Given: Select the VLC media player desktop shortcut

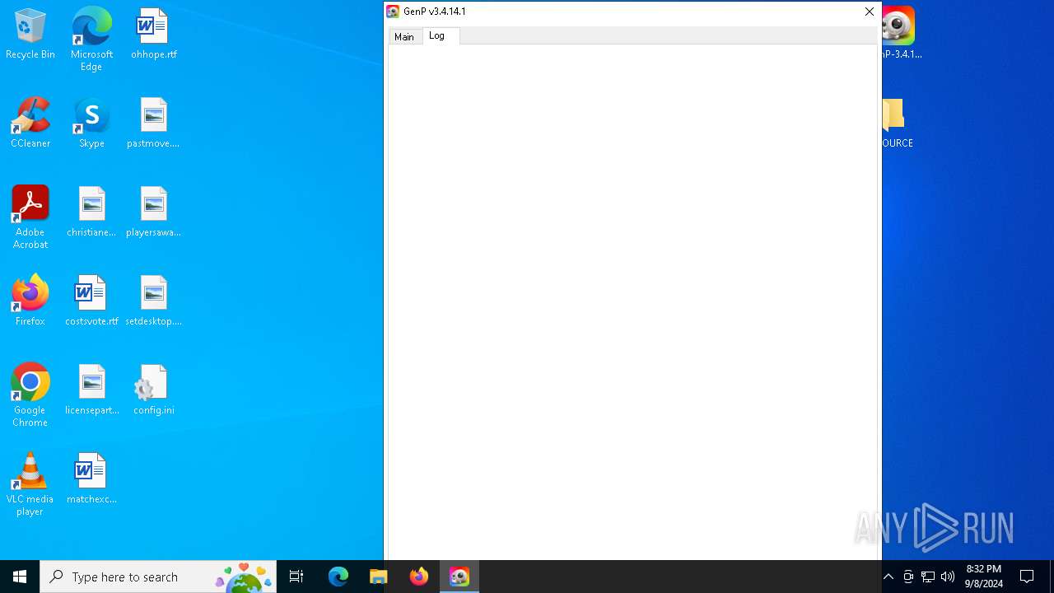Looking at the screenshot, I should [x=30, y=483].
